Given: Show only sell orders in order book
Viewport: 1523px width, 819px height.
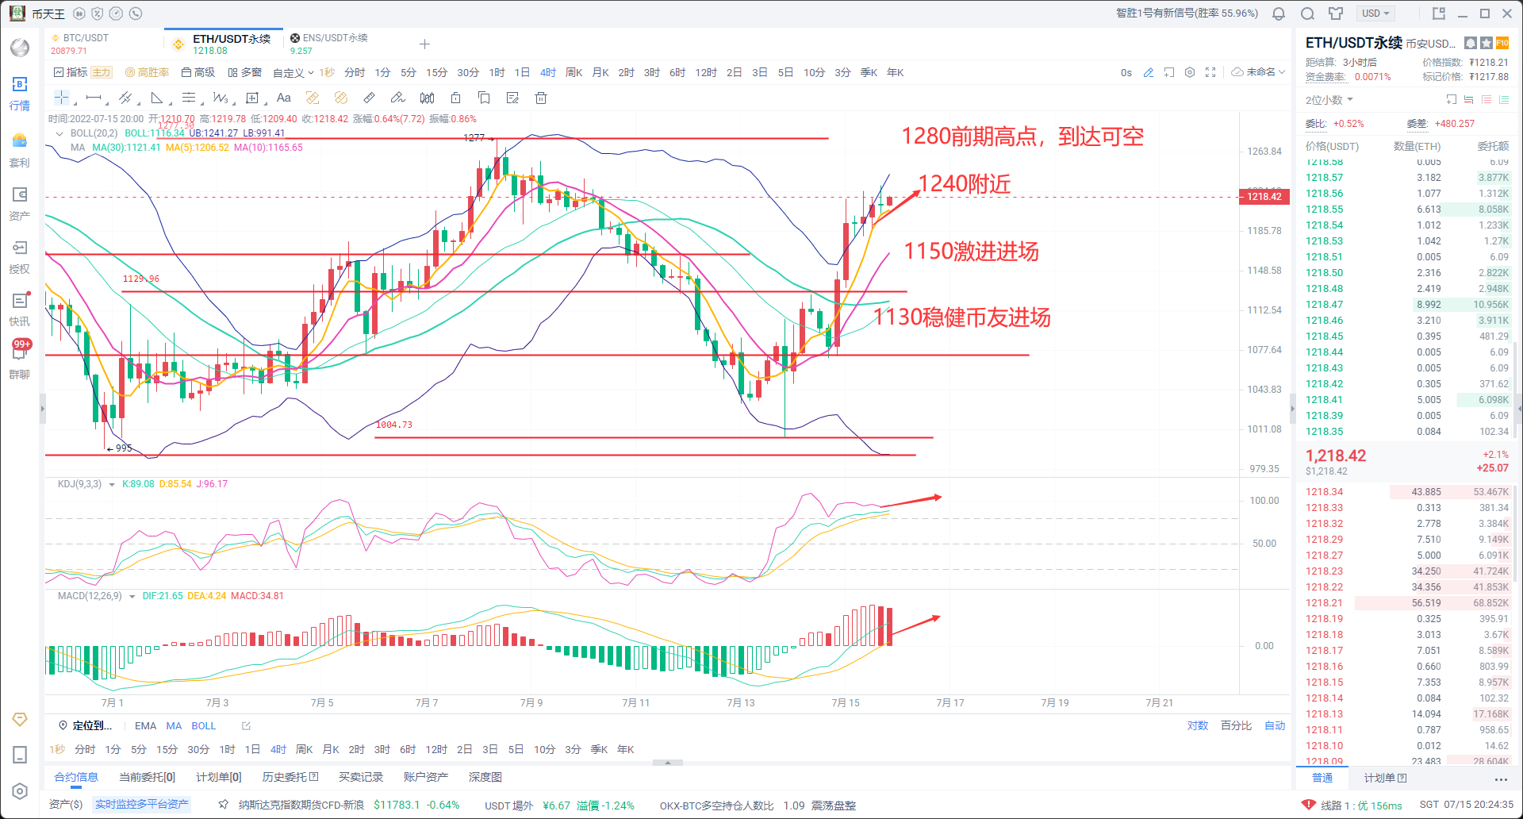Looking at the screenshot, I should click(x=1486, y=99).
